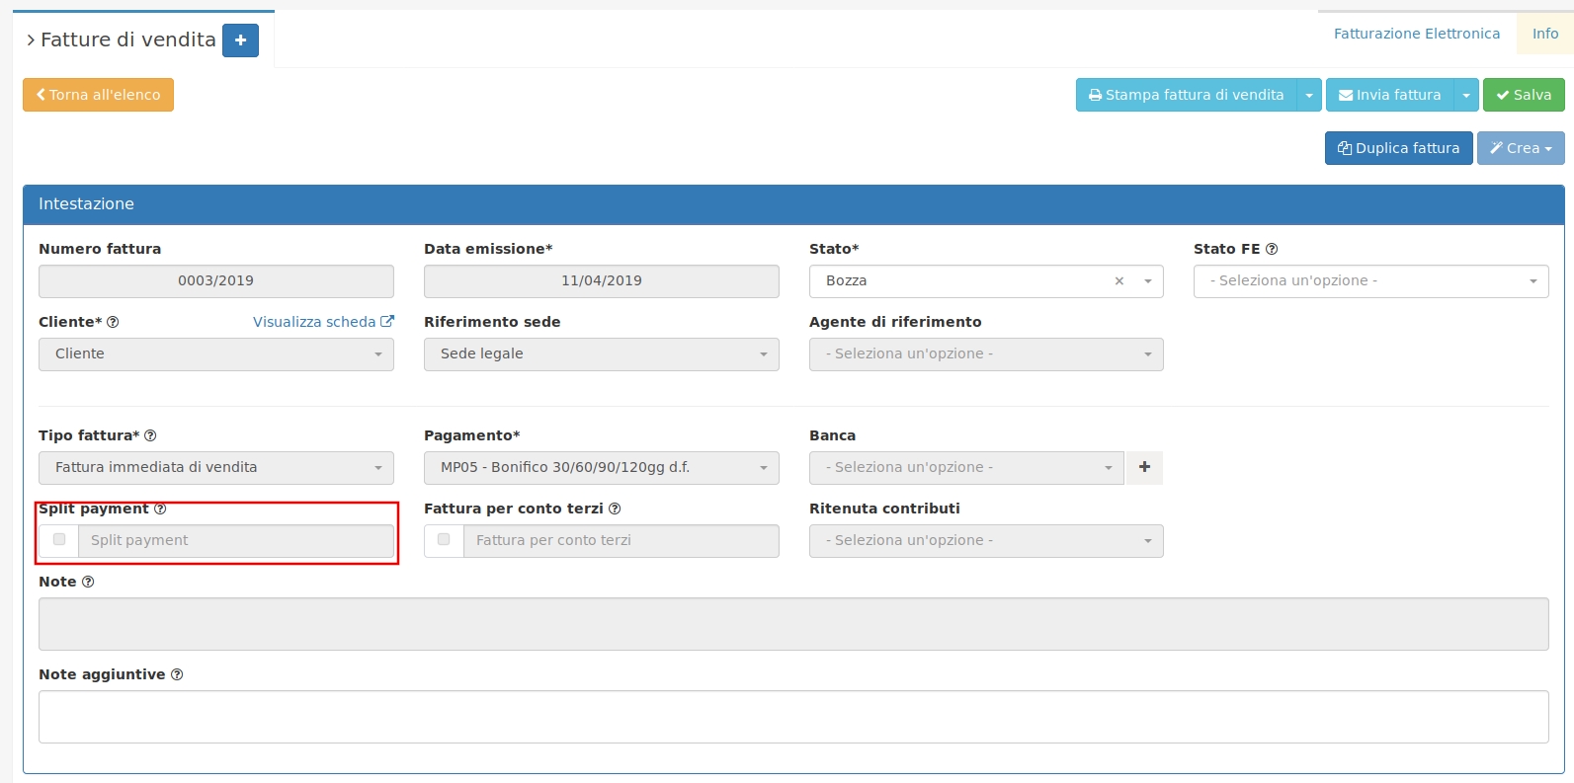Click the help icon beside Tipo fattura

tap(150, 435)
